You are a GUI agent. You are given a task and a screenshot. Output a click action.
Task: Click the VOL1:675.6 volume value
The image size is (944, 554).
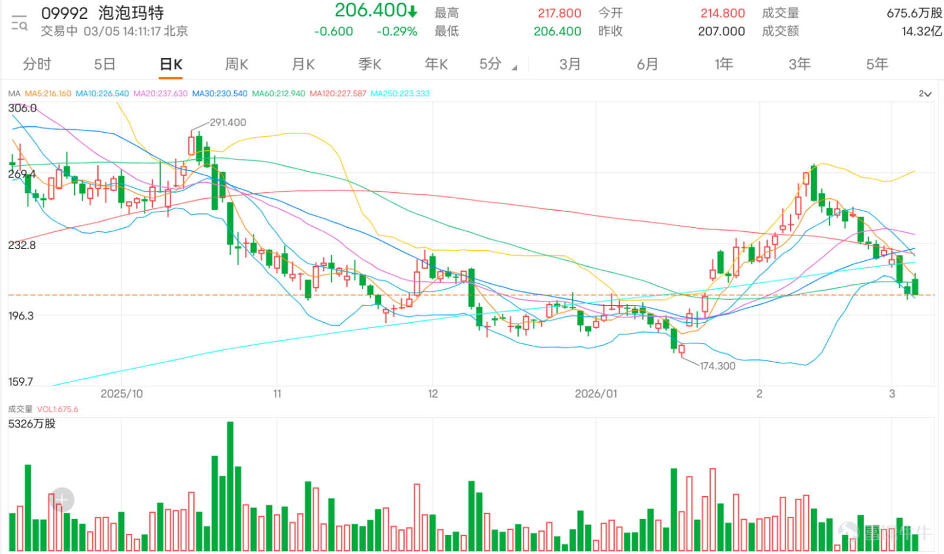[x=57, y=409]
